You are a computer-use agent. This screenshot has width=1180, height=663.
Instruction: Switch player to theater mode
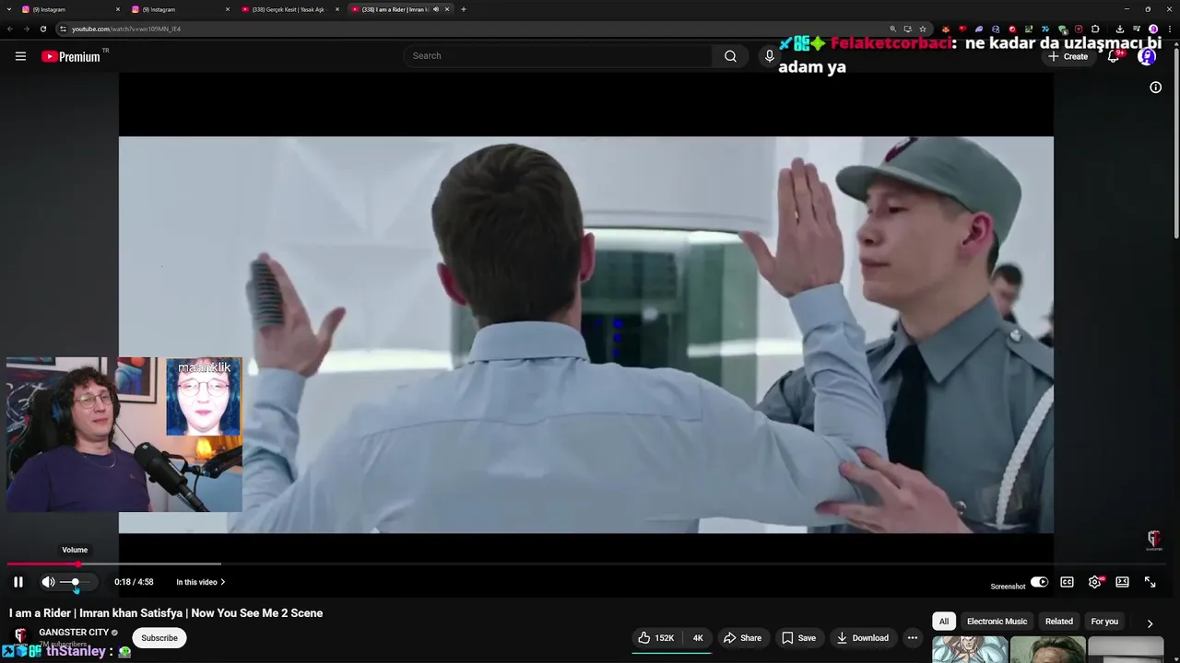(x=1122, y=582)
